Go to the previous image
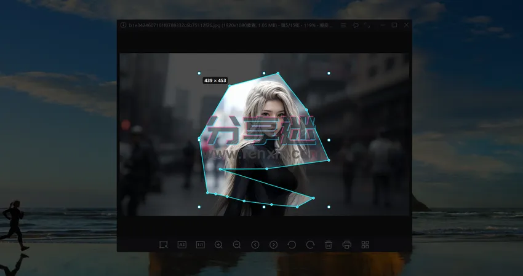Image resolution: width=523 pixels, height=276 pixels. 255,245
